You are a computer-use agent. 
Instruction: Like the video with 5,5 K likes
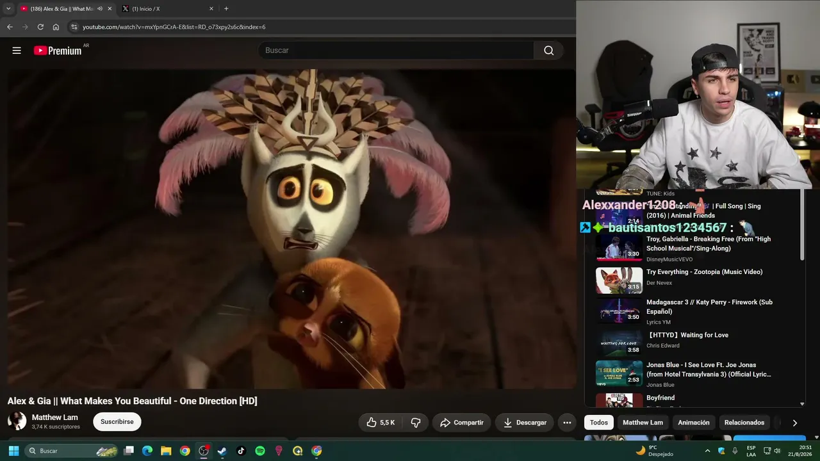381,423
